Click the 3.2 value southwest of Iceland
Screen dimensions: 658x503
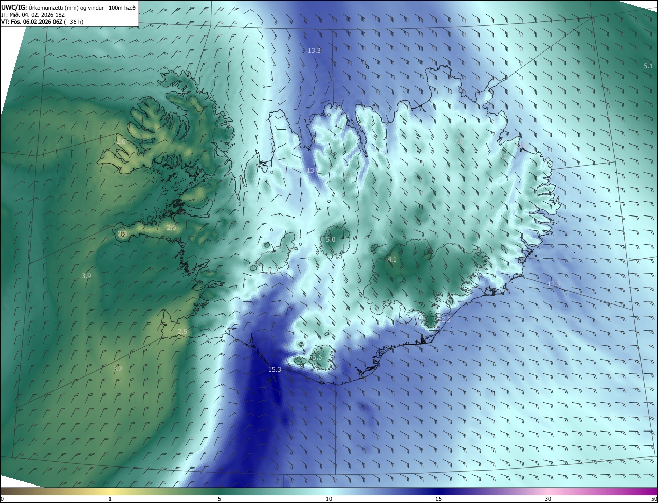118,369
